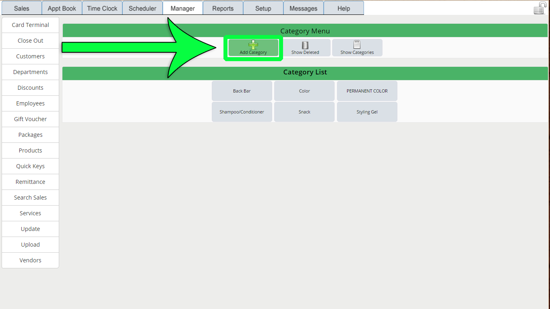The height and width of the screenshot is (309, 550).
Task: Choose the Shampoo/Conditioner category
Action: tap(242, 112)
